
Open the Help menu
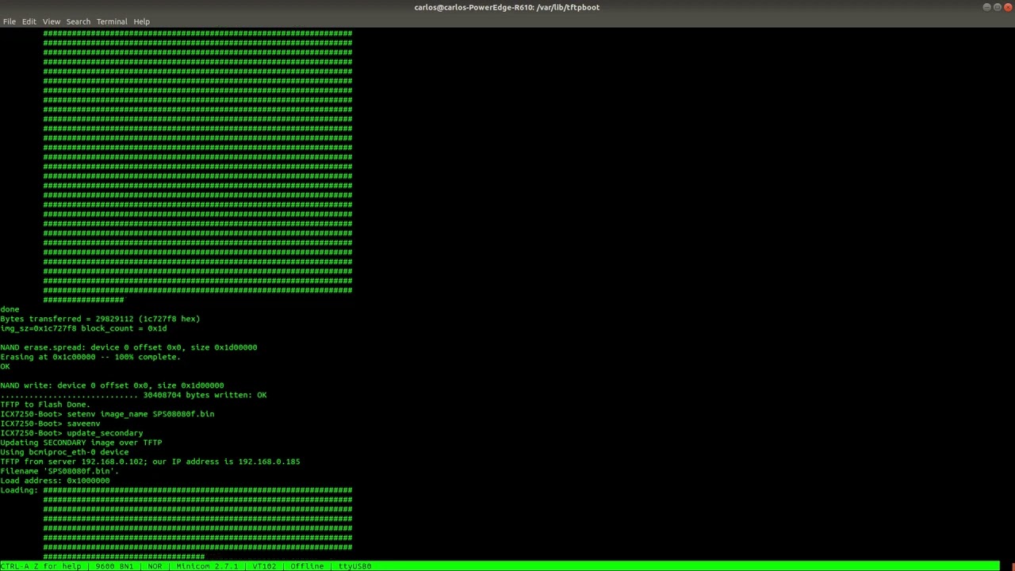click(x=142, y=21)
